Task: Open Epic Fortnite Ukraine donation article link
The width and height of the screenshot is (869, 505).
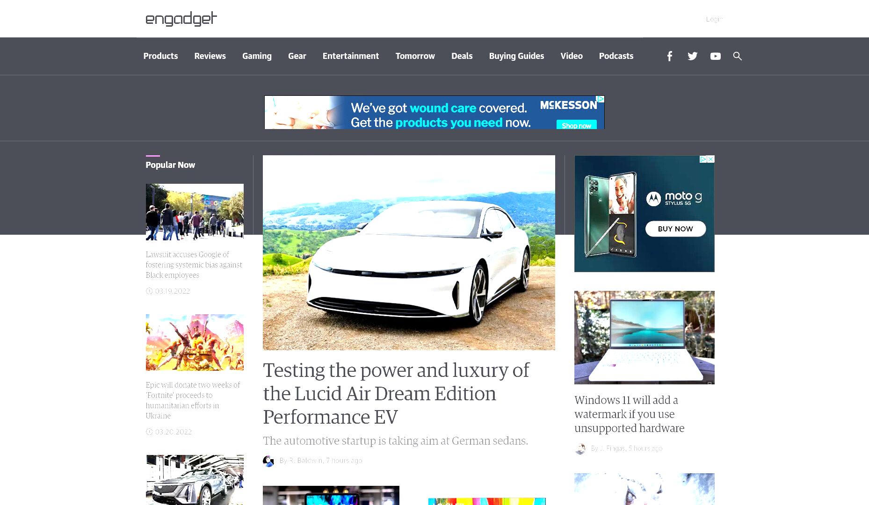Action: click(193, 400)
